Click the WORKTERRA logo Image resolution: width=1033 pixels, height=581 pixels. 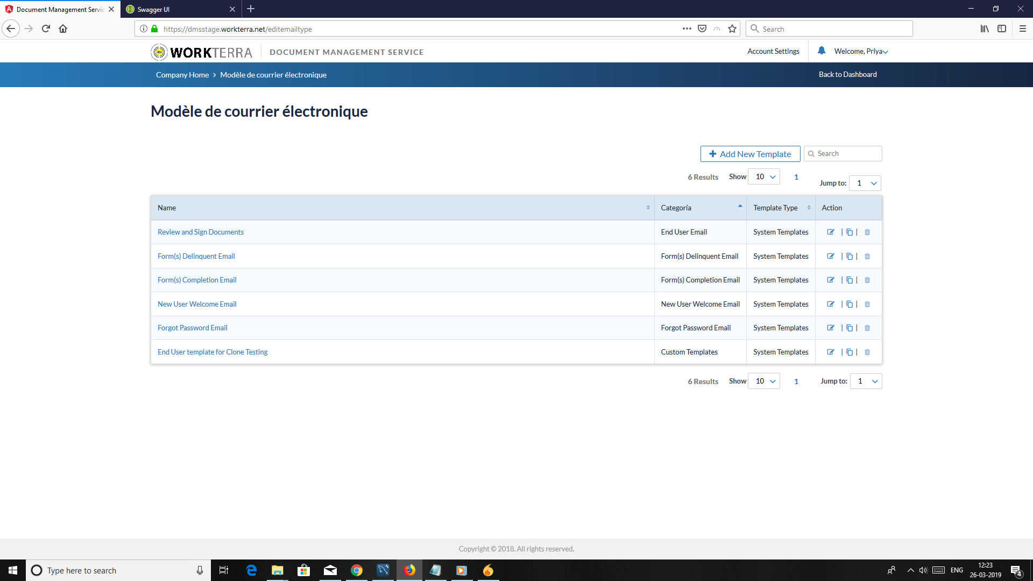[x=201, y=52]
